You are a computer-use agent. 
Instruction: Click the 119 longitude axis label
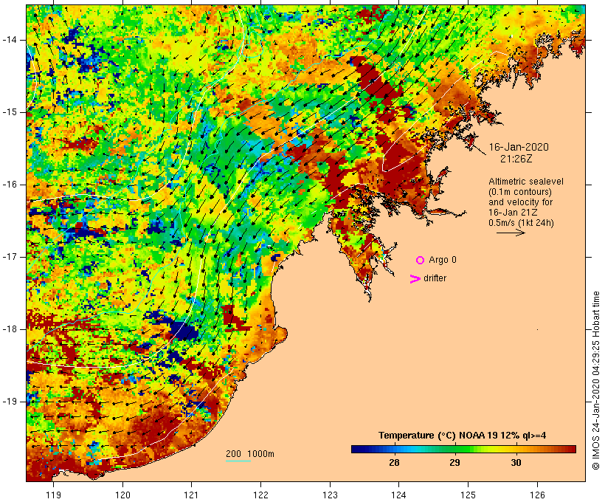pos(53,495)
